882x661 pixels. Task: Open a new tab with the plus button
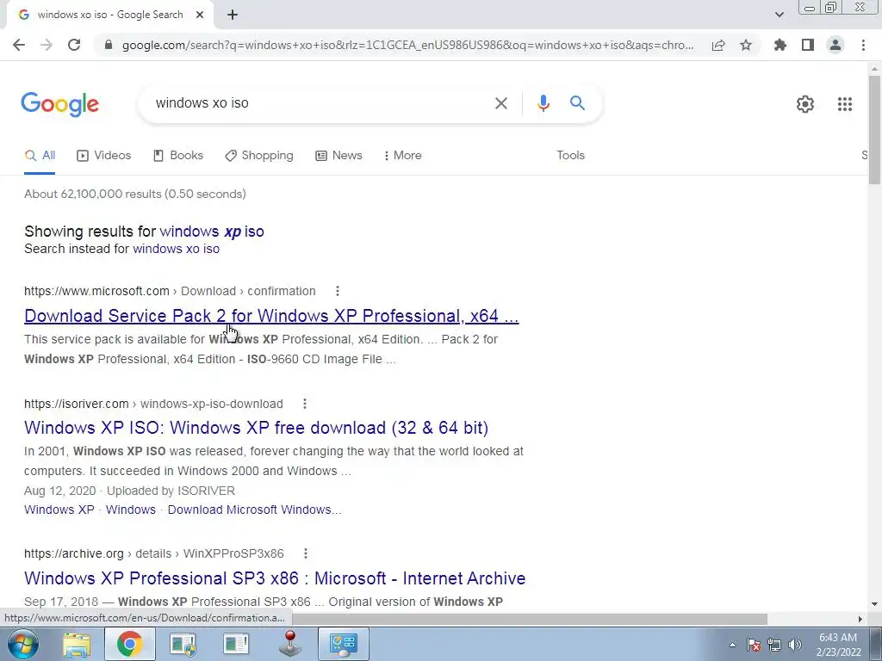(233, 15)
